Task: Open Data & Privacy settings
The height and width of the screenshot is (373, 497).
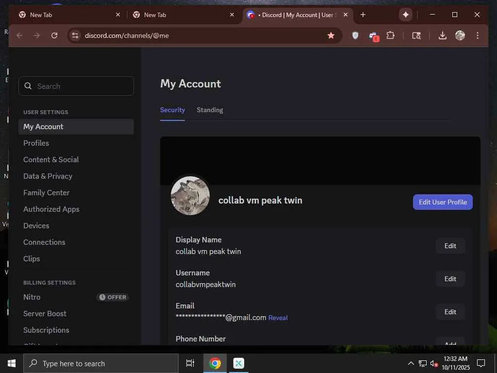Action: 76,176
